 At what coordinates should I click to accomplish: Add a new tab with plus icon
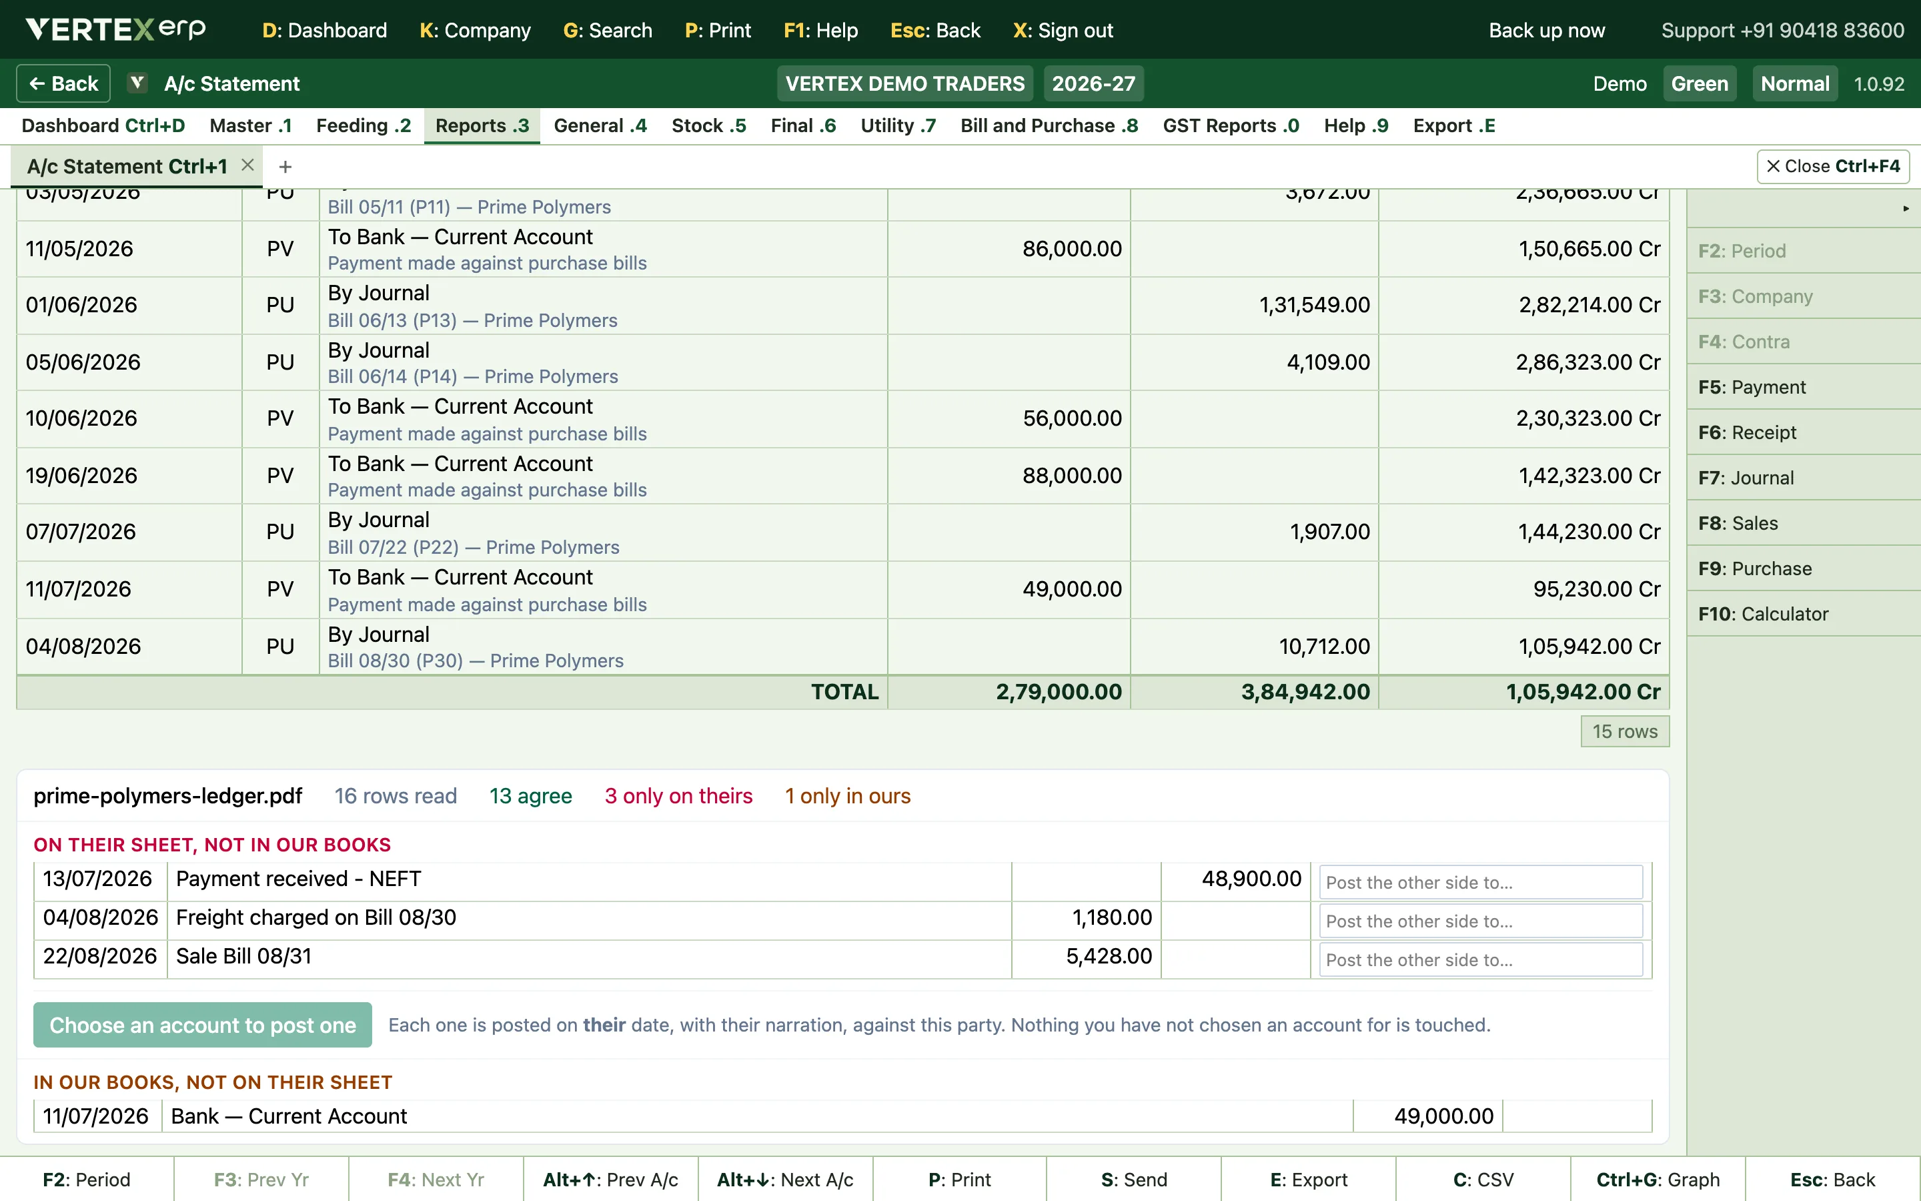[285, 167]
